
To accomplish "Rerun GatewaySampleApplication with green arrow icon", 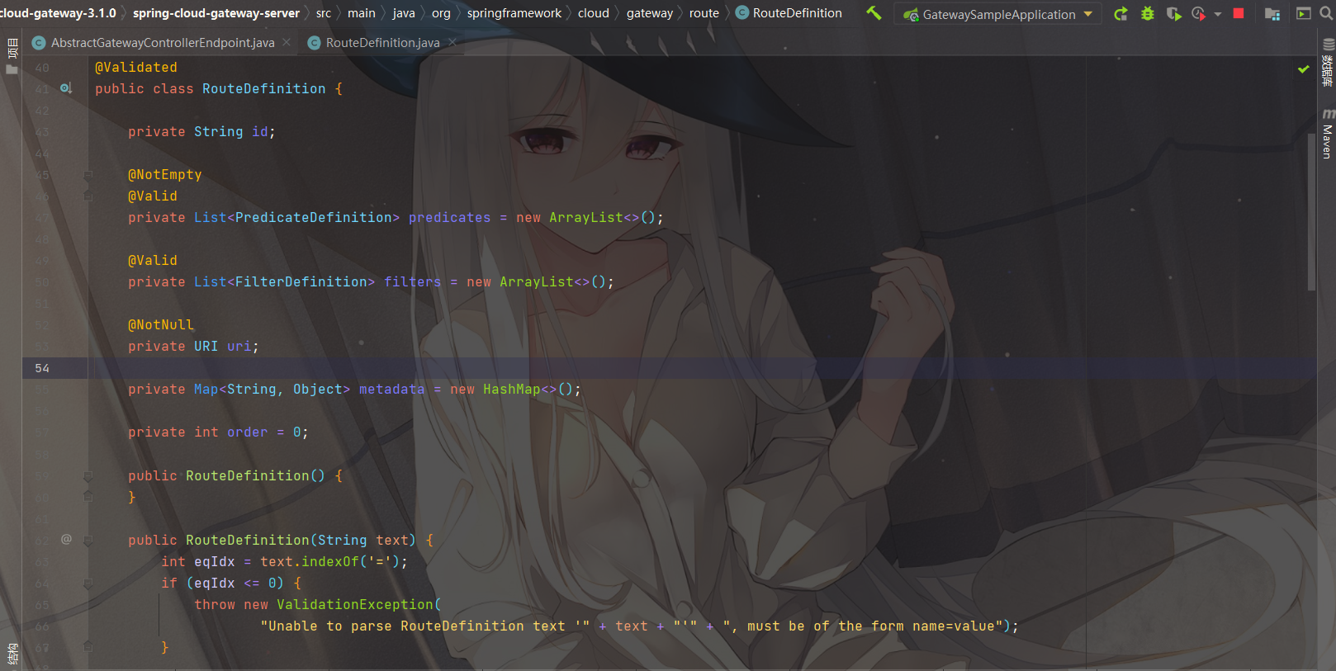I will coord(1120,14).
